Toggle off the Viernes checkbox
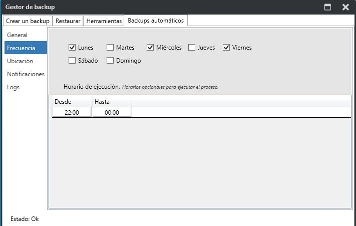Viewport: 356px width, 226px height. point(226,48)
